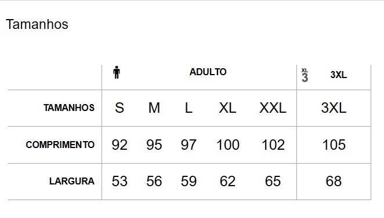Click size M cell
The width and height of the screenshot is (384, 218).
click(x=154, y=108)
